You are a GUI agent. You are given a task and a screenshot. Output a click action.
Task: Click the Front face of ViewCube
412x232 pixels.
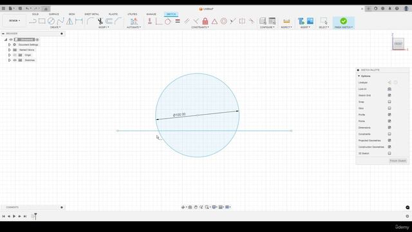(398, 44)
